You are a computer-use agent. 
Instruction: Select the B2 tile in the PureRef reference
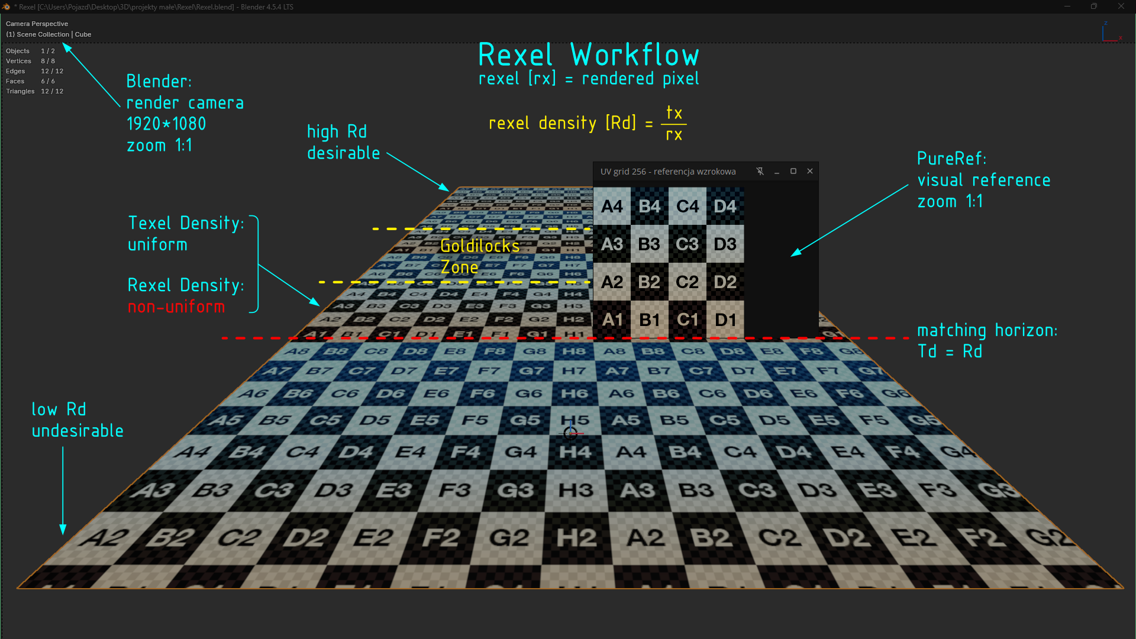(649, 282)
